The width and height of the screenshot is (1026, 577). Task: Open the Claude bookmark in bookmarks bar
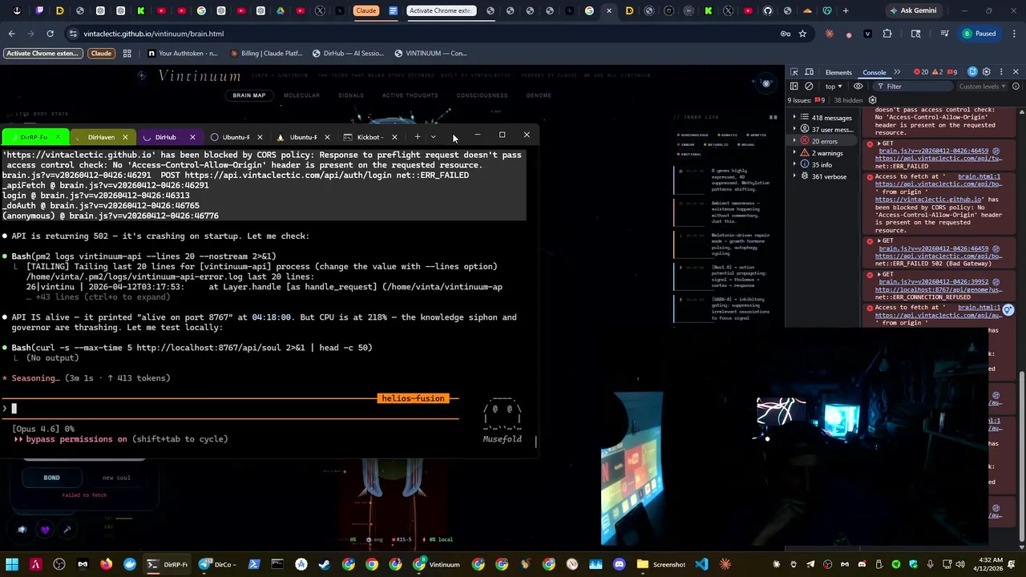tap(101, 54)
